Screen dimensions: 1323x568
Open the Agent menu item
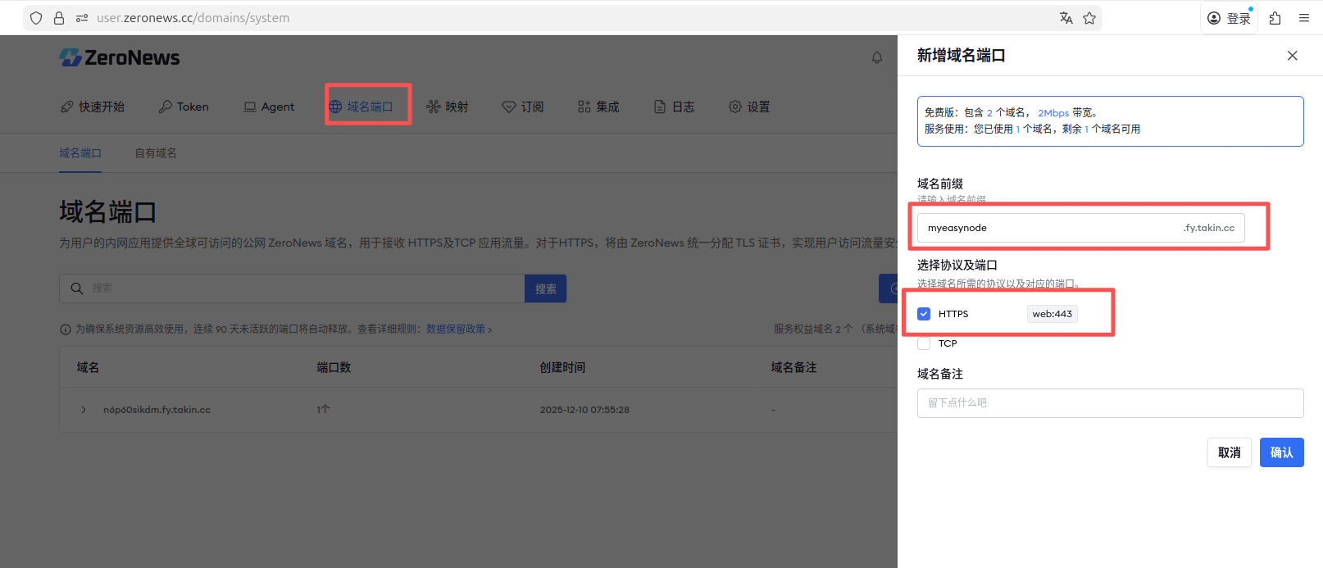(x=269, y=107)
